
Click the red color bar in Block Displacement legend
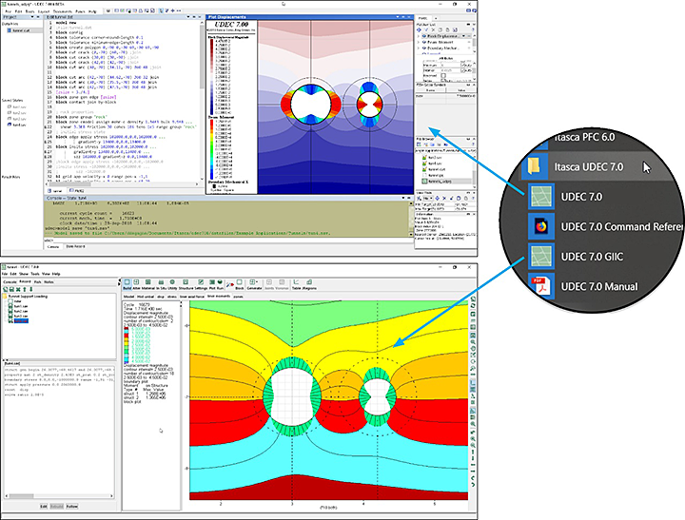tap(212, 77)
